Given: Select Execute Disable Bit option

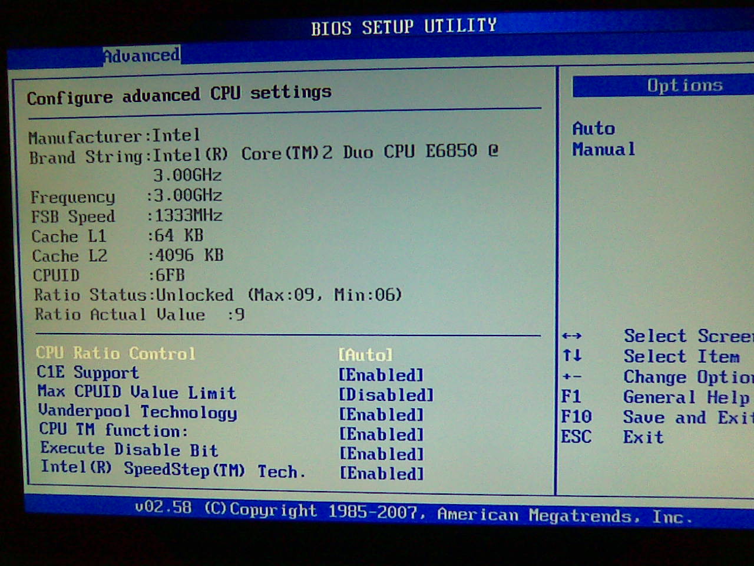Looking at the screenshot, I should pyautogui.click(x=129, y=449).
